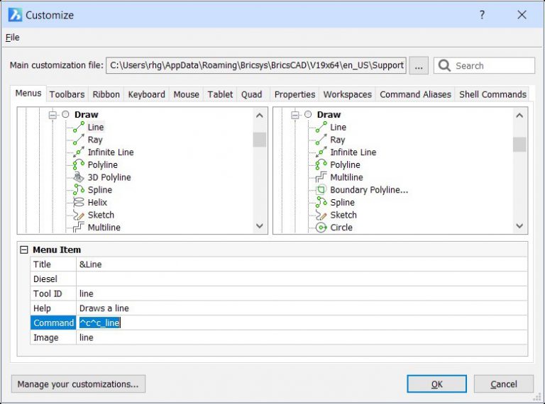
Task: Open the File menu
Action: 13,38
